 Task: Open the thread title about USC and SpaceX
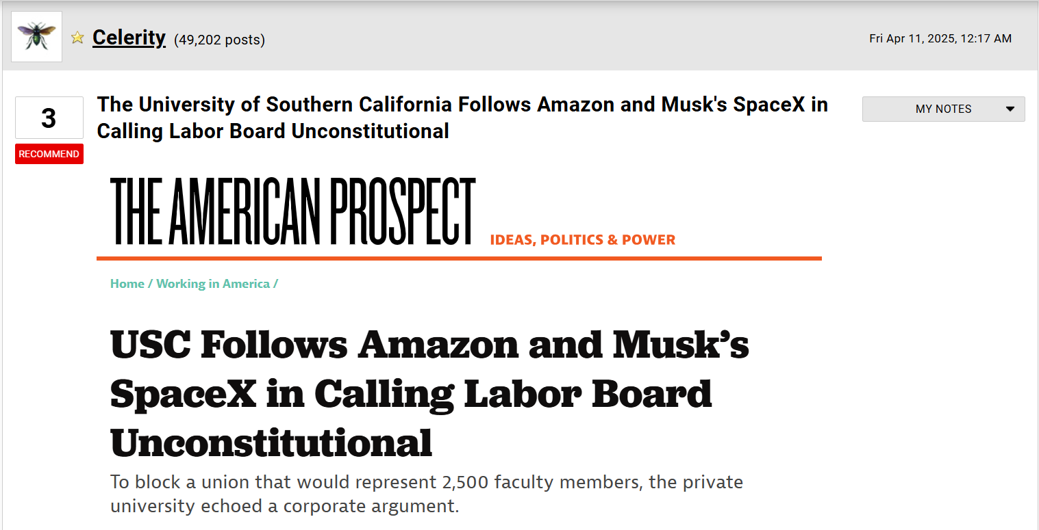coord(462,118)
